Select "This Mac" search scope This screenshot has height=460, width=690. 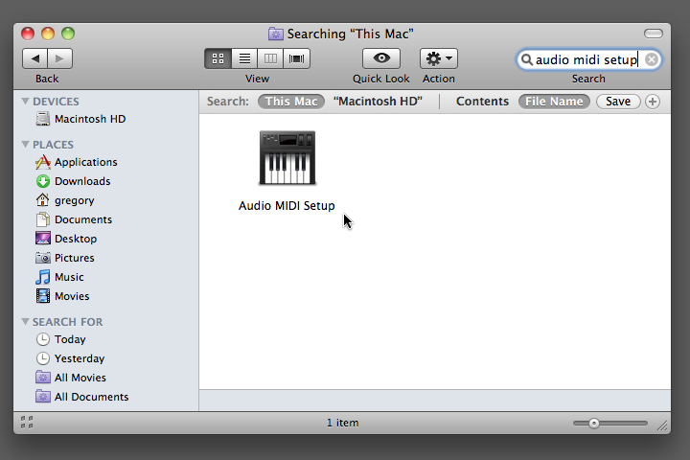[291, 102]
